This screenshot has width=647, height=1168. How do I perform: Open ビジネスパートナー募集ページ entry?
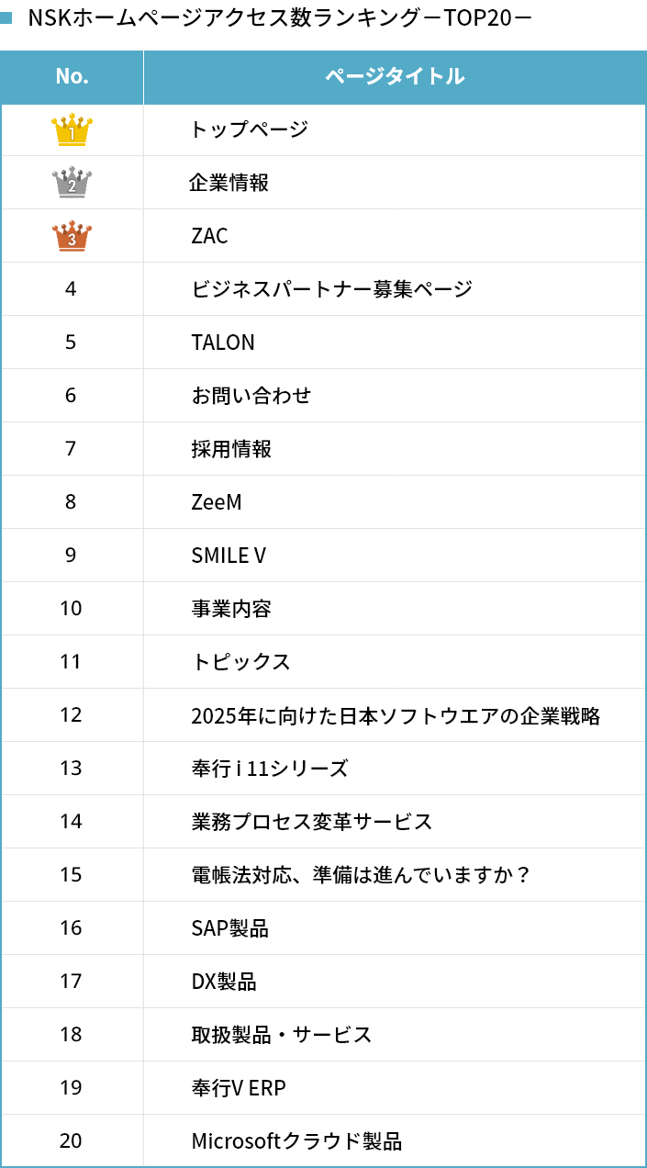(x=331, y=289)
